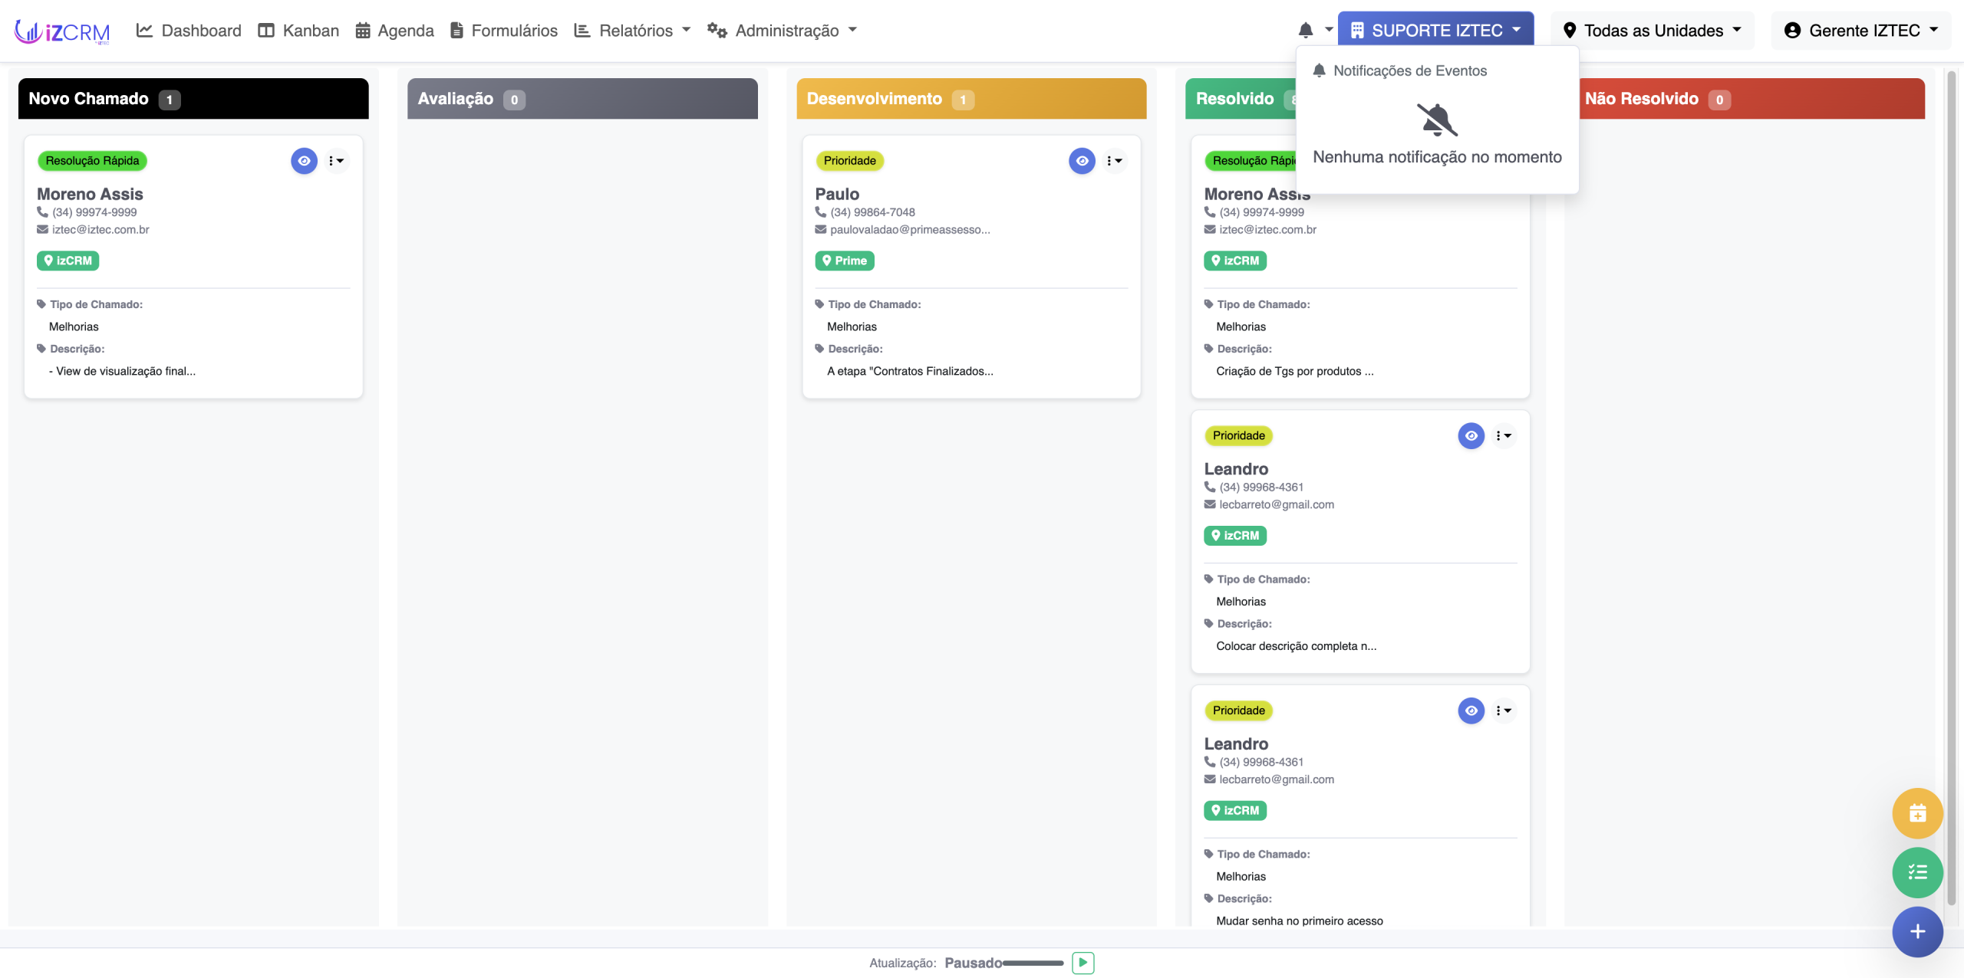Screen dimensions: 1964x978
Task: Open the SUPORTE IZTEC dropdown
Action: click(1435, 31)
